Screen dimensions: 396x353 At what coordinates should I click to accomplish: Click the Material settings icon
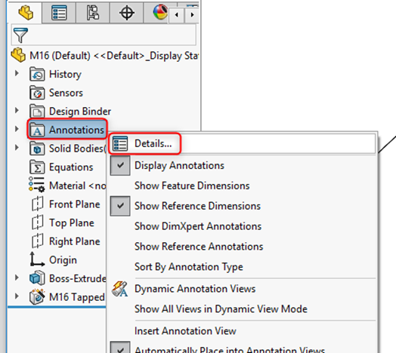[x=37, y=185]
